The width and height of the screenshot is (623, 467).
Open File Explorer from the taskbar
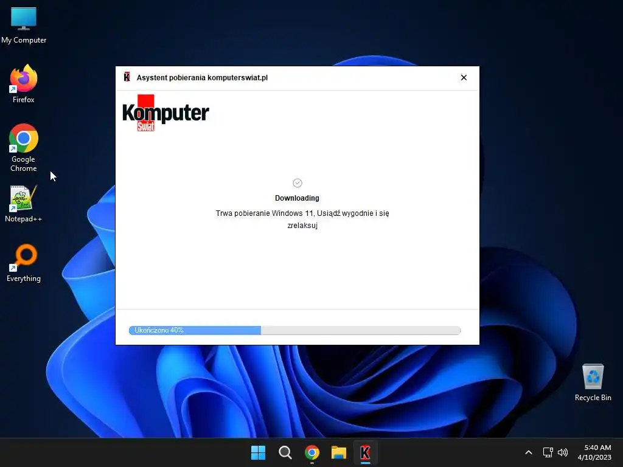click(x=339, y=452)
